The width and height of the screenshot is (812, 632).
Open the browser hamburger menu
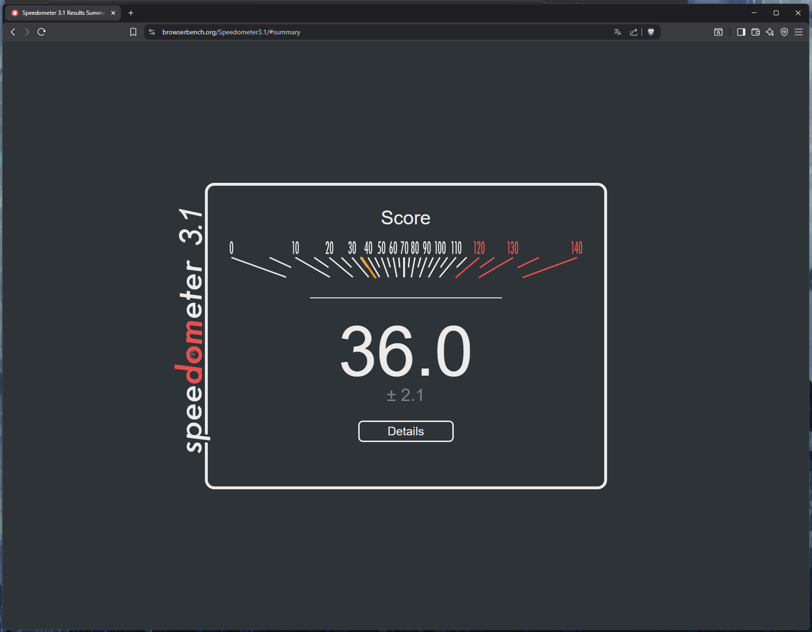point(799,32)
